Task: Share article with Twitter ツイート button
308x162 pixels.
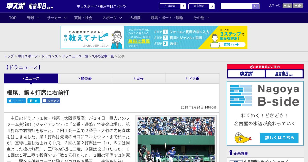Action: 16,101
